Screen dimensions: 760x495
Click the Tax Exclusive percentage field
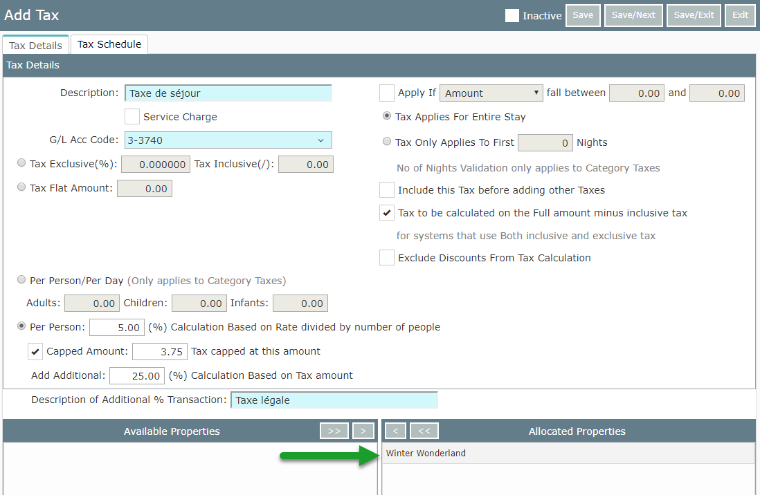point(156,165)
